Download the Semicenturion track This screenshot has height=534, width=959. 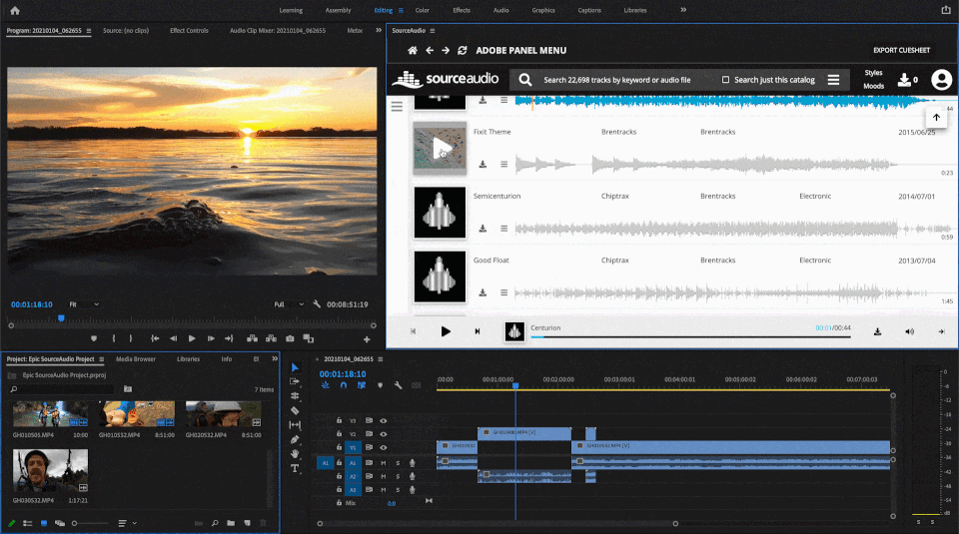(482, 229)
